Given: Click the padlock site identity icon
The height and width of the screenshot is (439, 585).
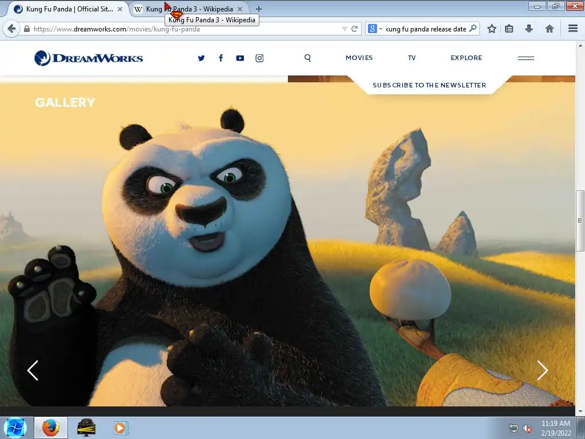Looking at the screenshot, I should click(27, 29).
